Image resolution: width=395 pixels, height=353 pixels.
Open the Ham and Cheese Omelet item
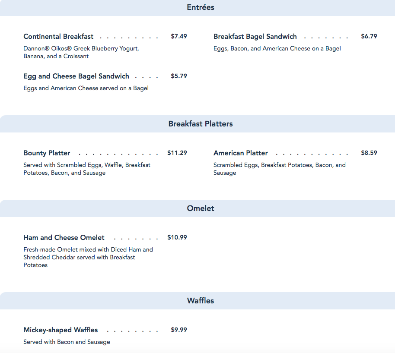64,238
